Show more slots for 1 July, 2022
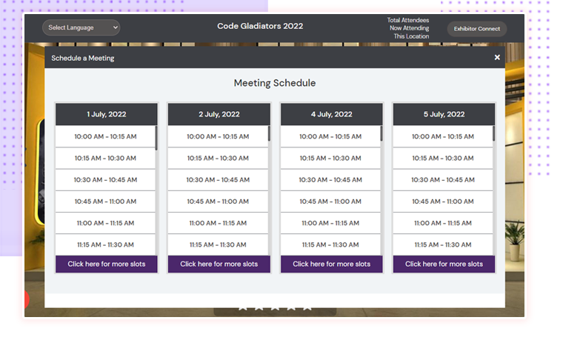 coord(107,264)
